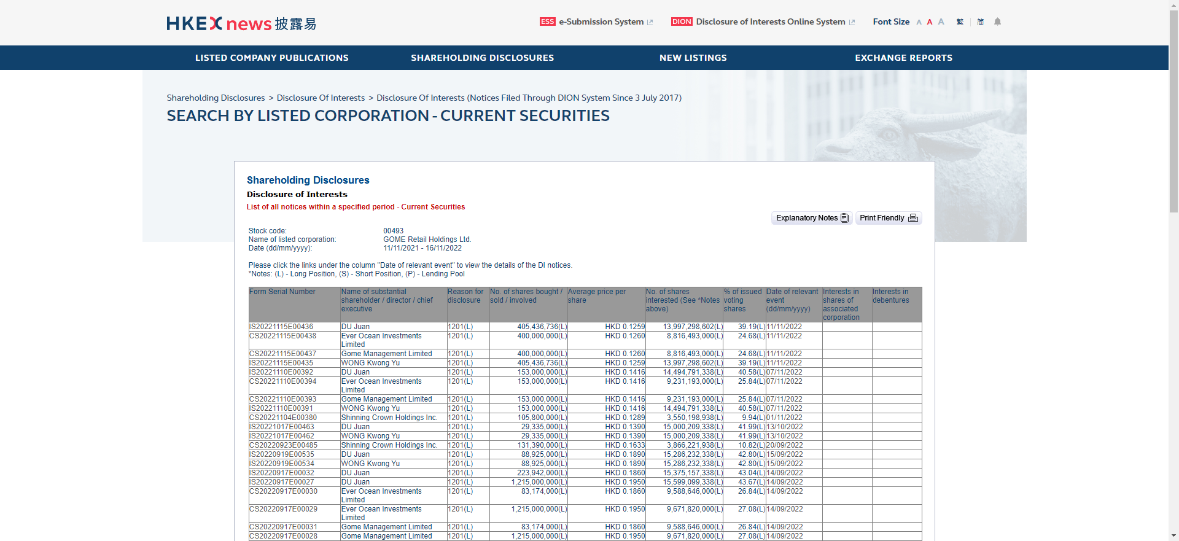Open the 20/09/2022 relevant event notice
The width and height of the screenshot is (1179, 541).
(x=784, y=445)
